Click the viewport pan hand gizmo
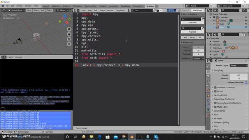The width and height of the screenshot is (249, 140). coord(69,34)
